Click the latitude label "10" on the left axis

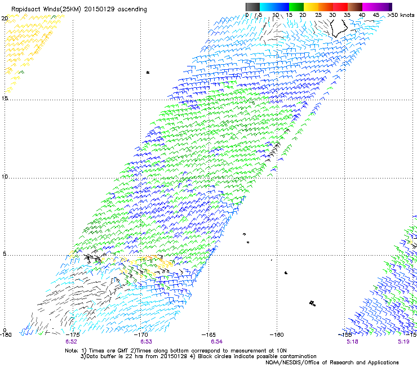5,176
